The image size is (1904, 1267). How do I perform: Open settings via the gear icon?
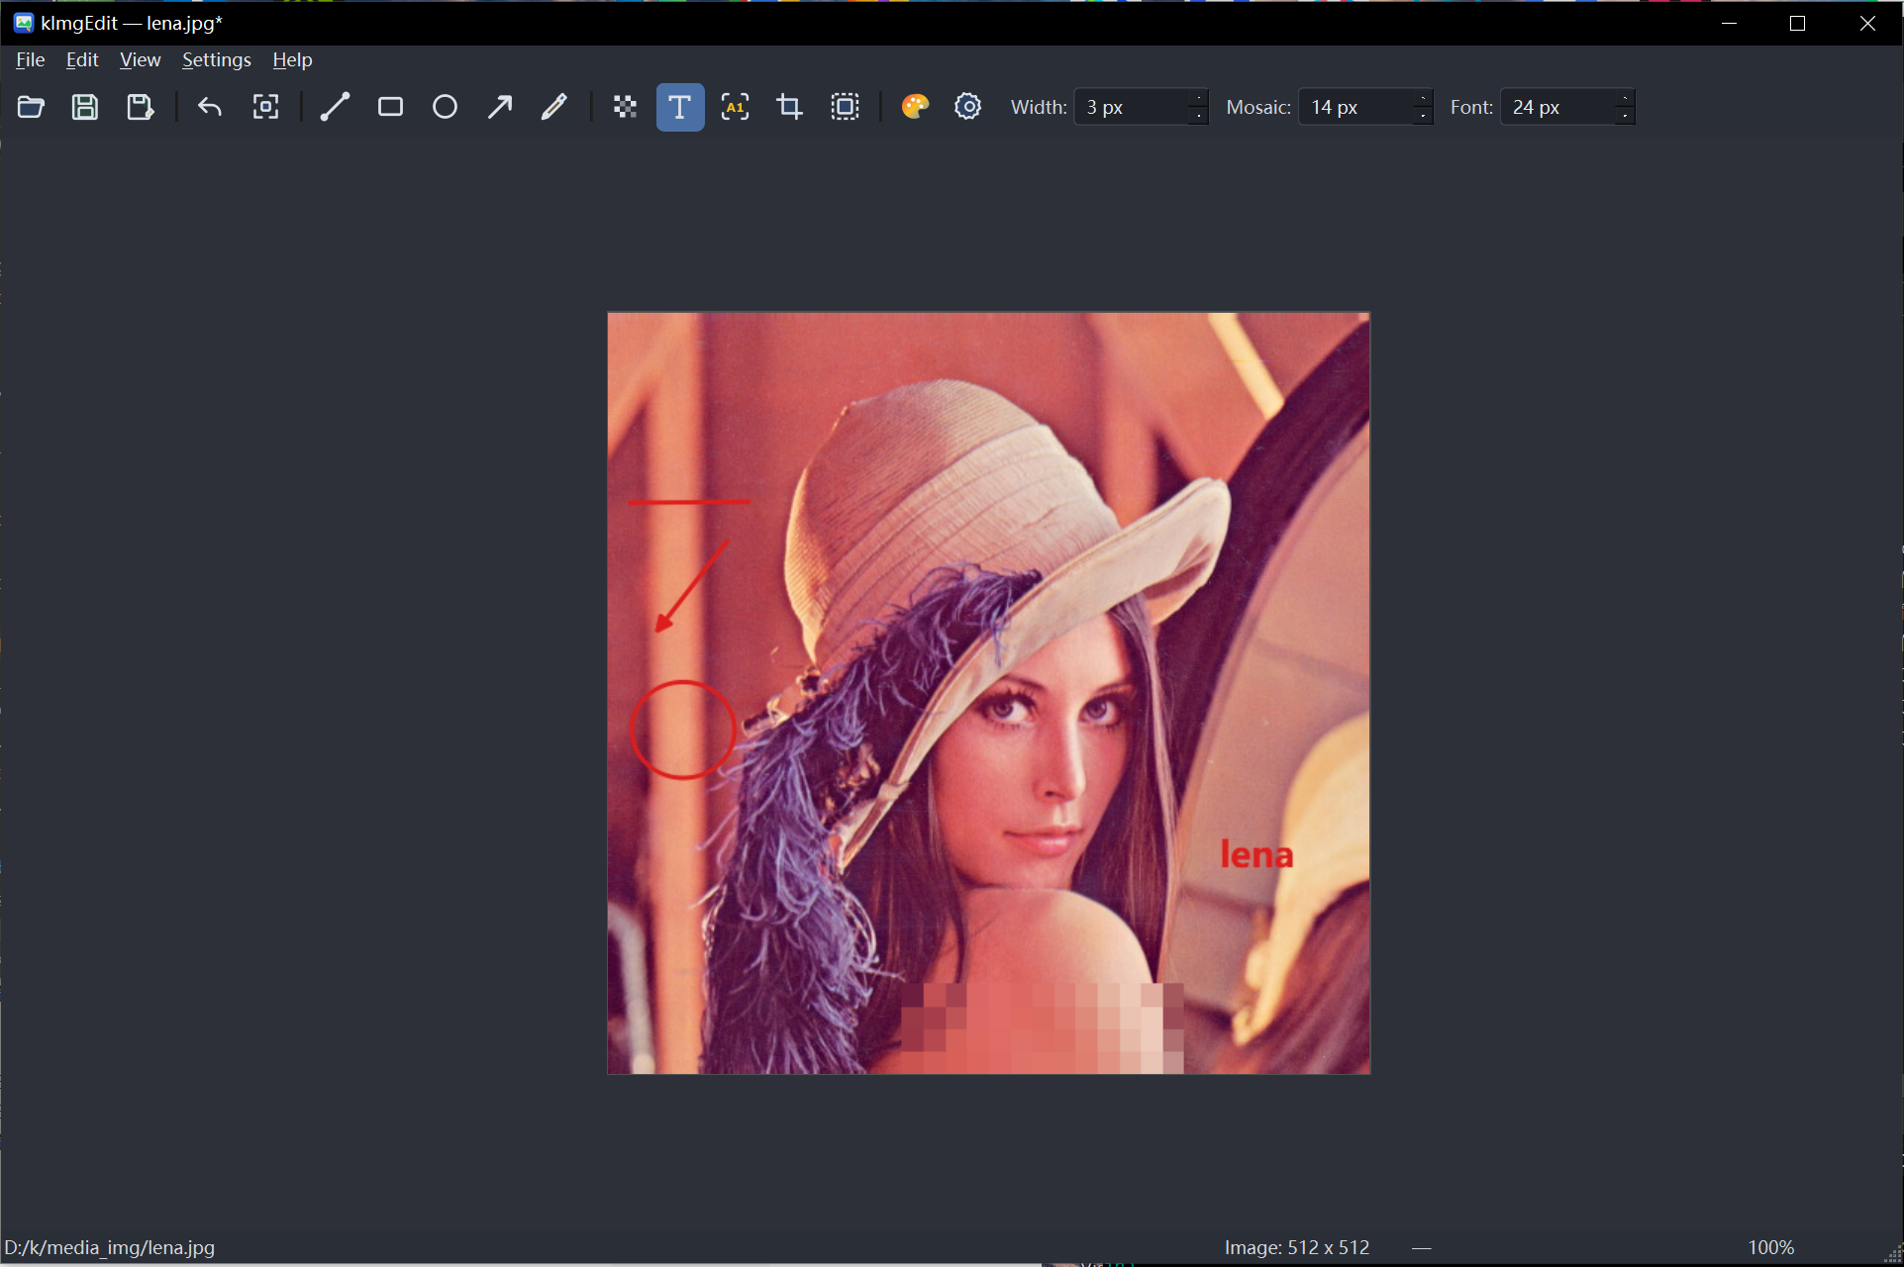point(967,107)
